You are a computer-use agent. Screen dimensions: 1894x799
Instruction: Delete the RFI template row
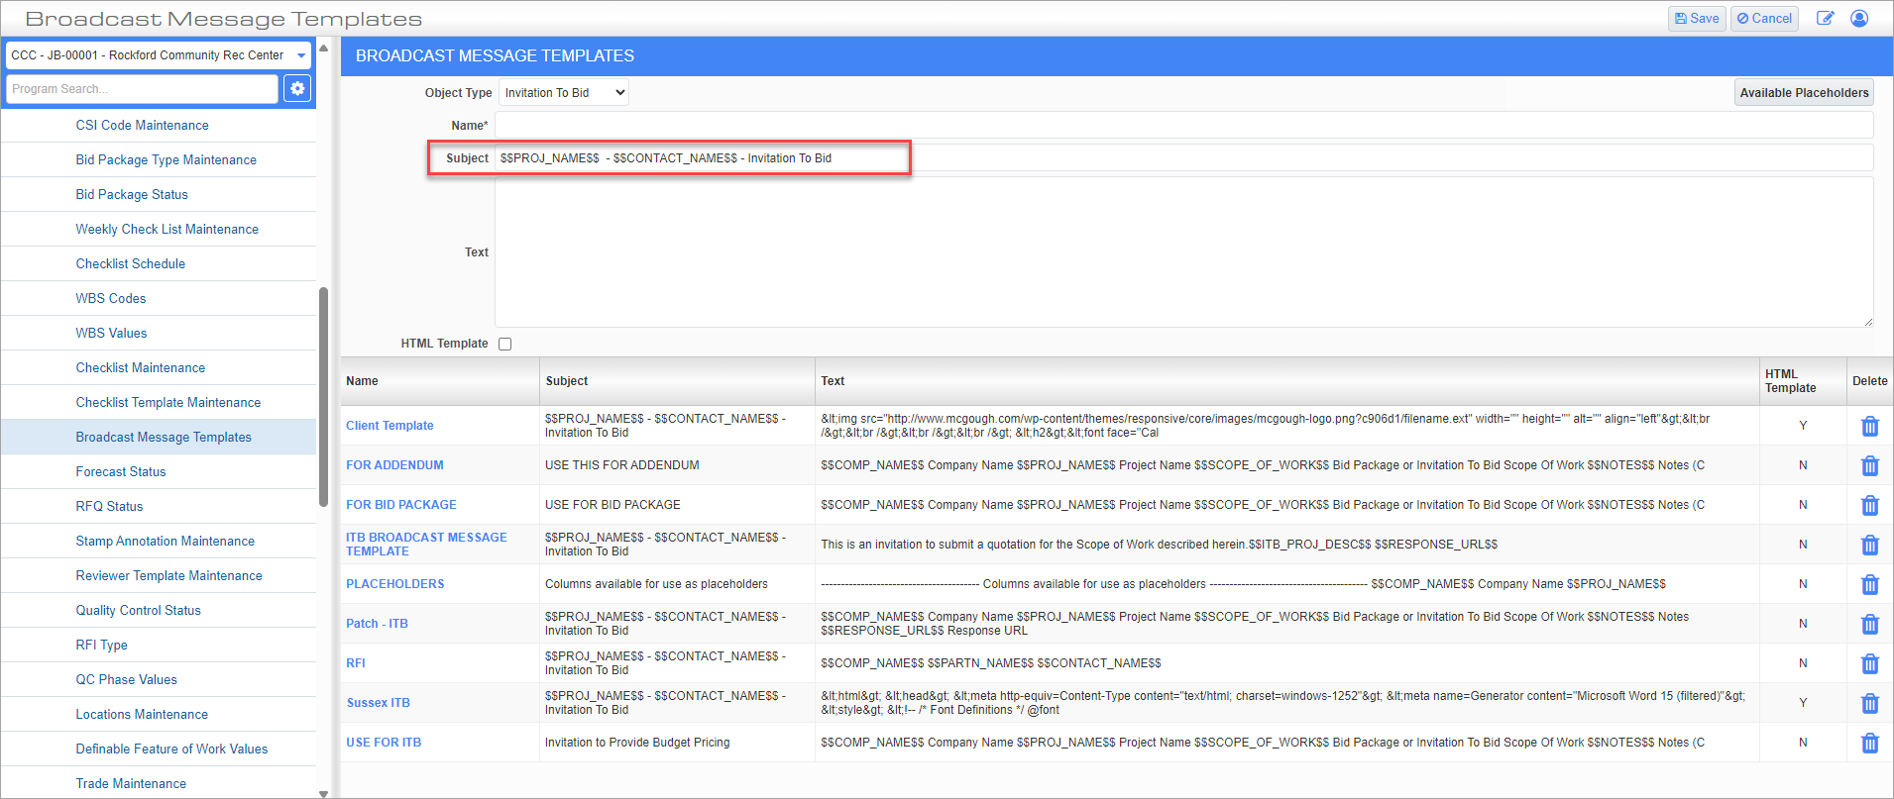1869,663
